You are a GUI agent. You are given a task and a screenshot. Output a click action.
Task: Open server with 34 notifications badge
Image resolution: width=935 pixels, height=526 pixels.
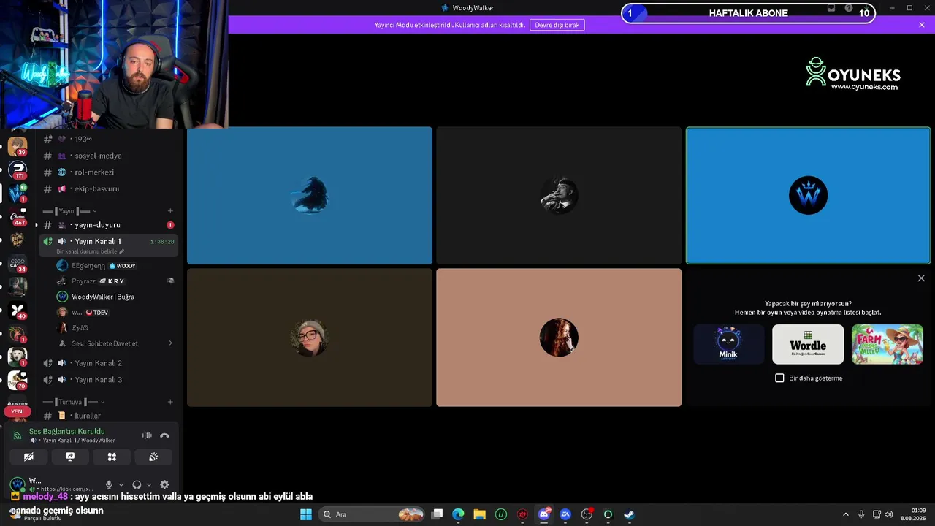pyautogui.click(x=18, y=263)
